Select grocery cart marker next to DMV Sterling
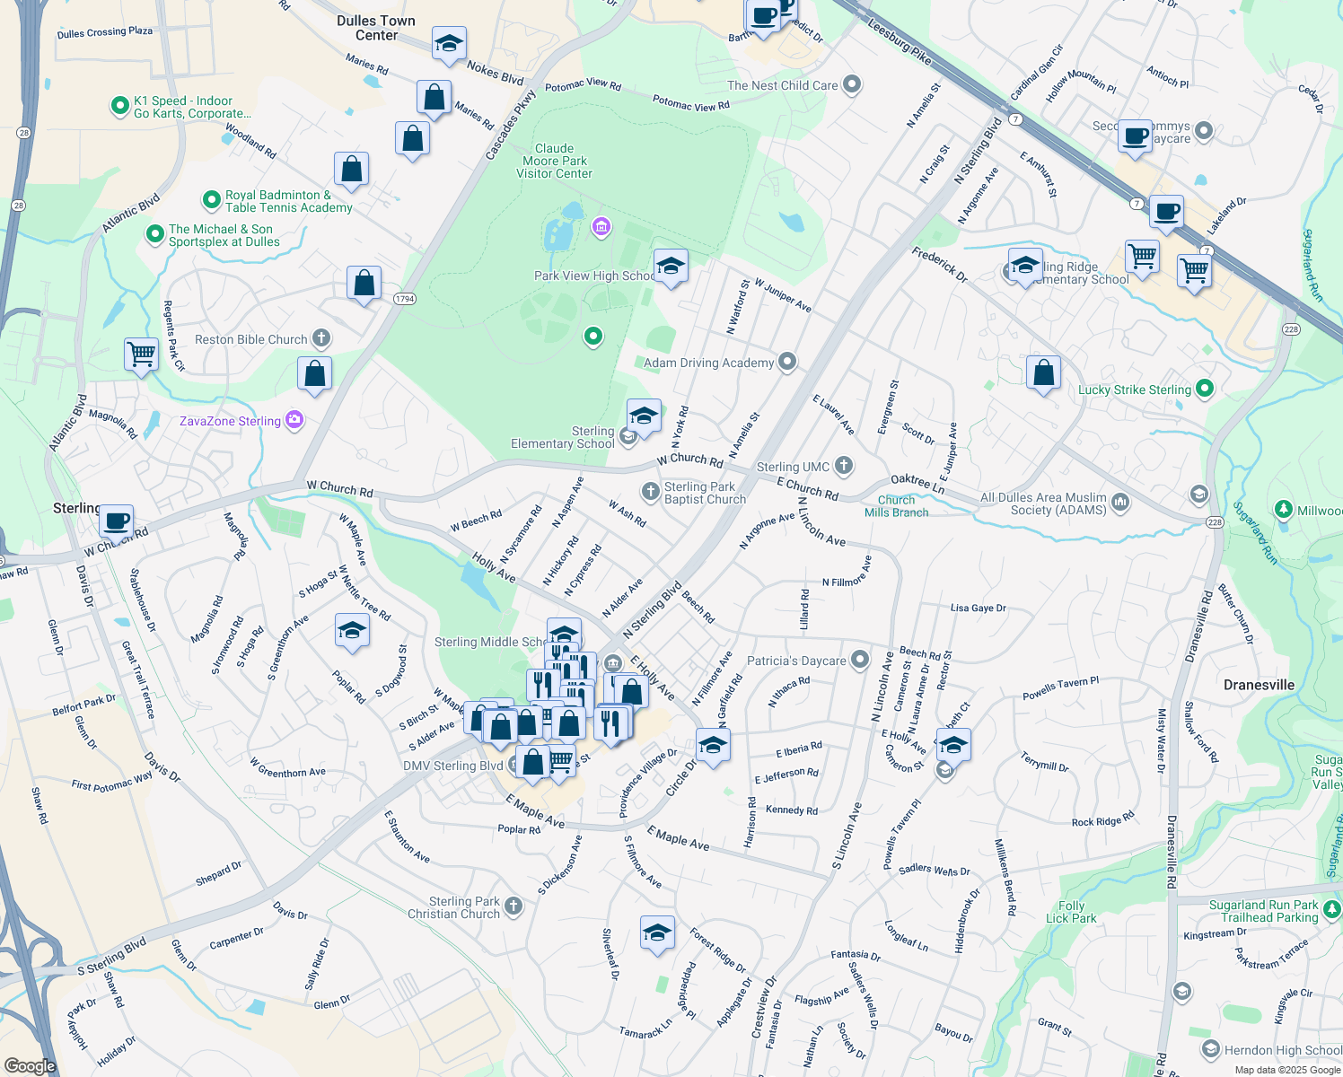1343x1077 pixels. [561, 761]
